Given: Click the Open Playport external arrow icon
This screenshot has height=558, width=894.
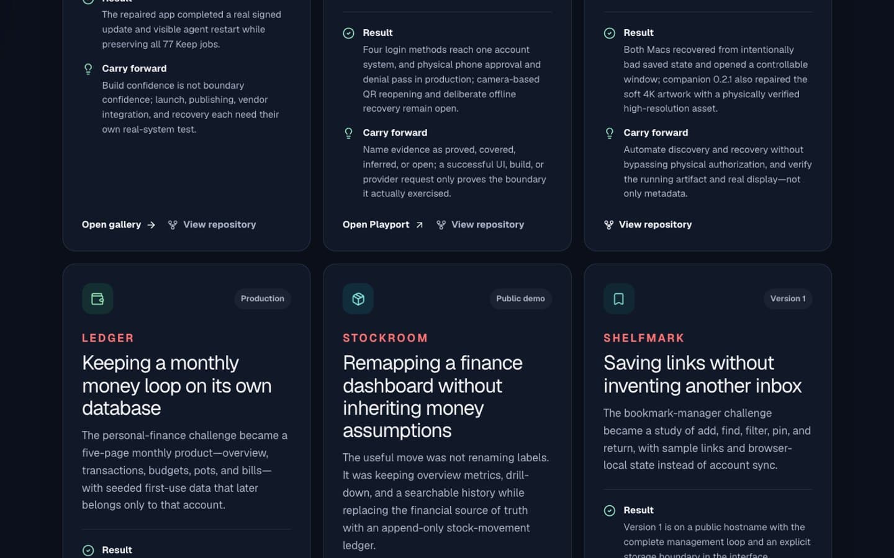Looking at the screenshot, I should (x=420, y=225).
